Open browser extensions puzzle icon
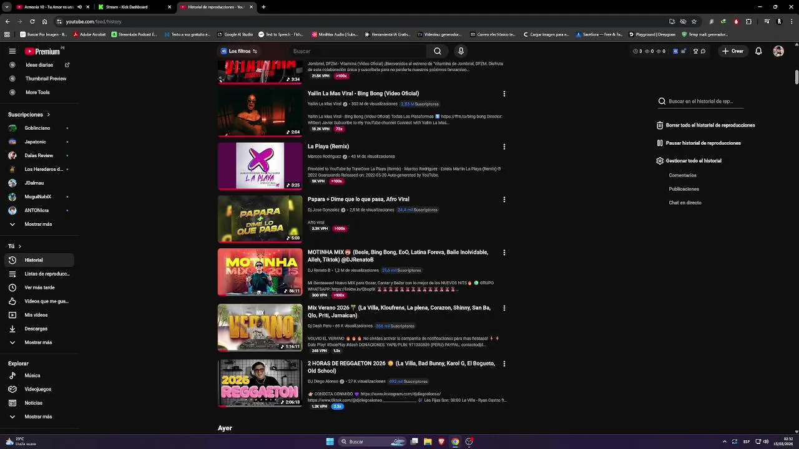This screenshot has height=449, width=799. click(x=748, y=21)
